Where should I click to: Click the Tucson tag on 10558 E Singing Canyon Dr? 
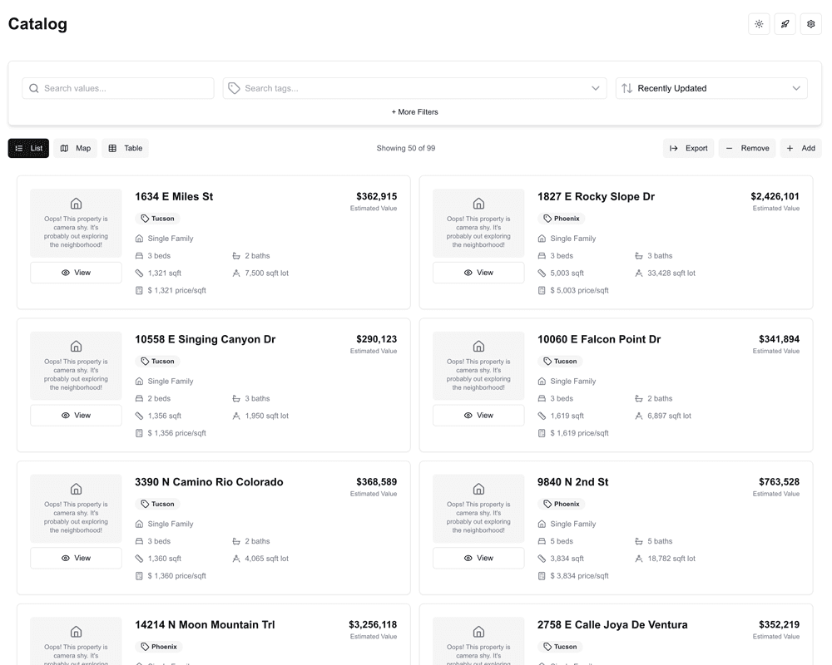157,362
